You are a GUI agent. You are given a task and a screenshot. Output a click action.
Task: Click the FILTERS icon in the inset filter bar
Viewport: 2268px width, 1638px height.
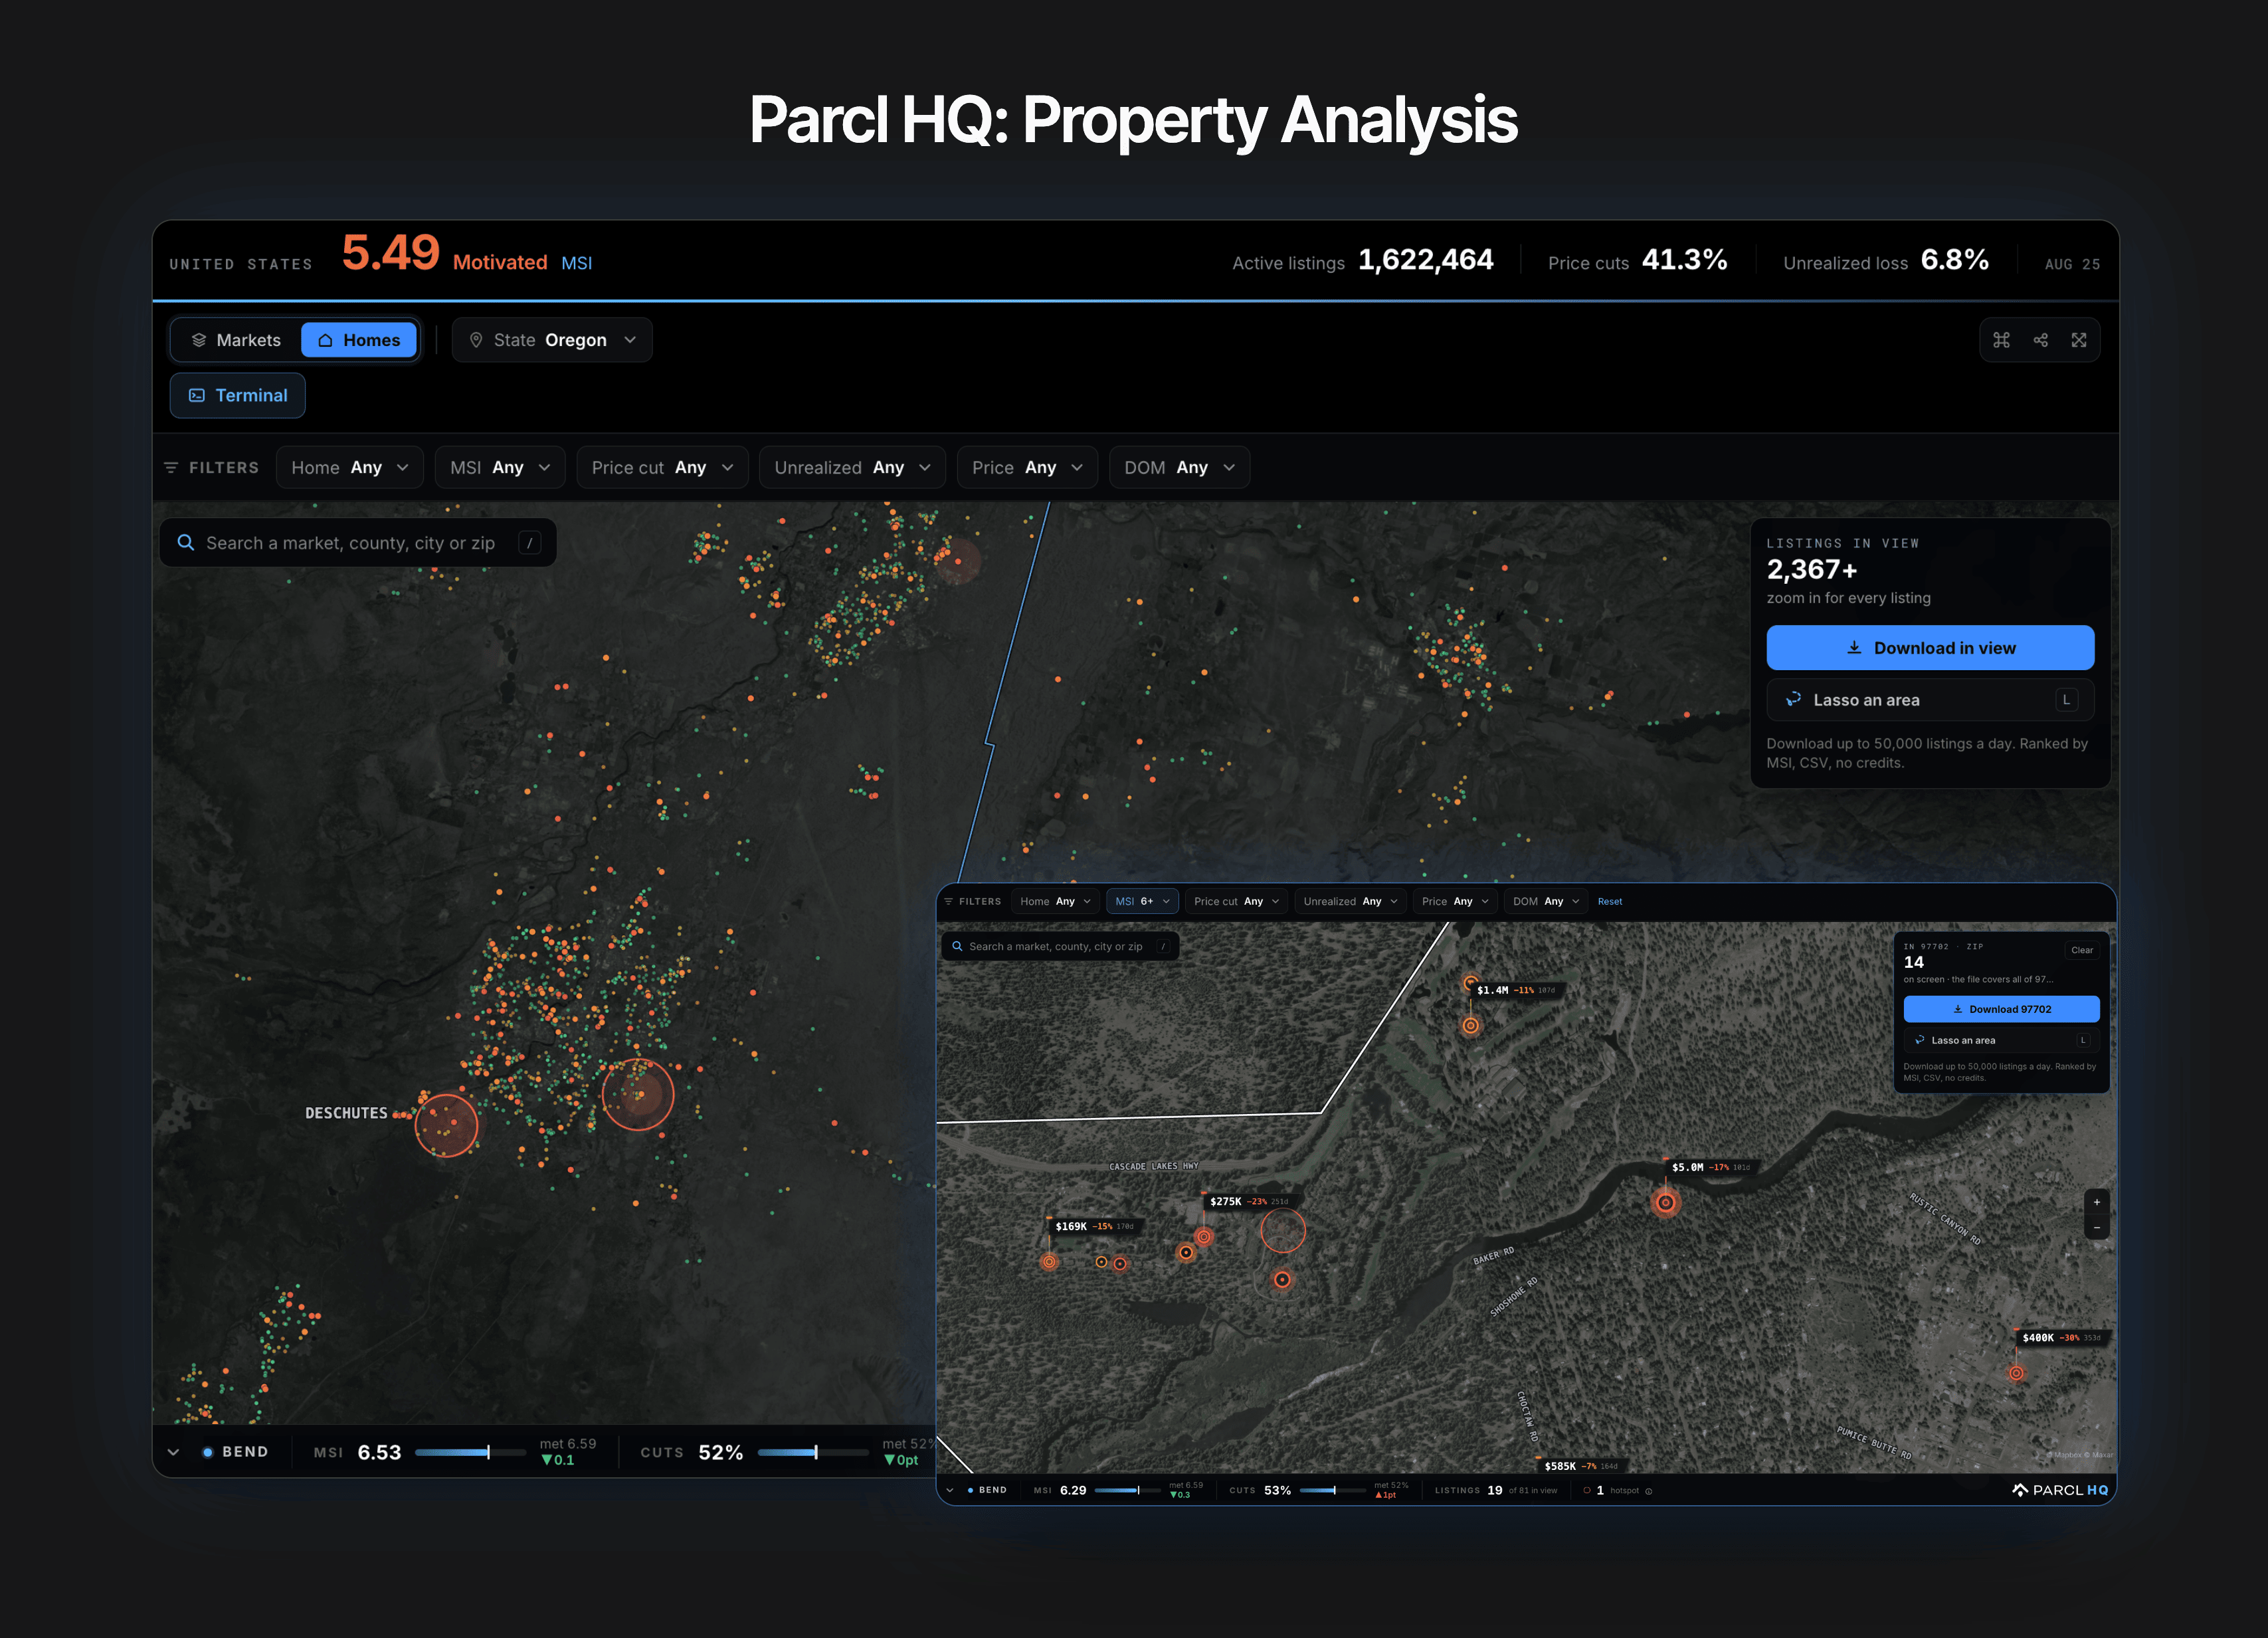(x=948, y=902)
